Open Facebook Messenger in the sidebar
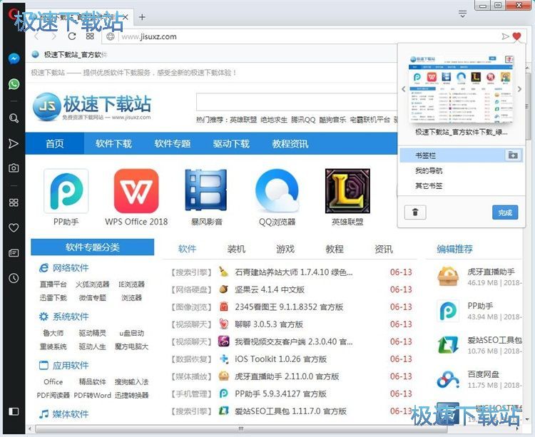 coord(14,59)
